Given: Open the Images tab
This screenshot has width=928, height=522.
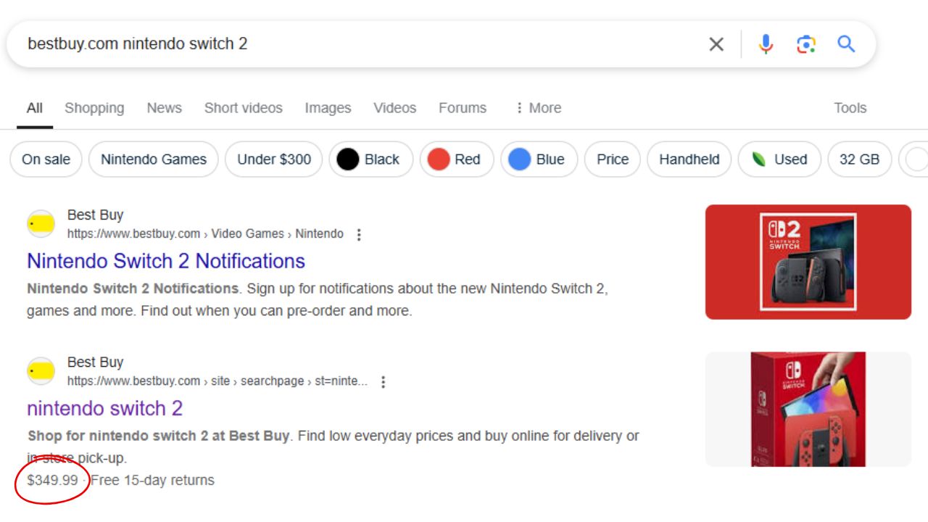Looking at the screenshot, I should (x=328, y=108).
